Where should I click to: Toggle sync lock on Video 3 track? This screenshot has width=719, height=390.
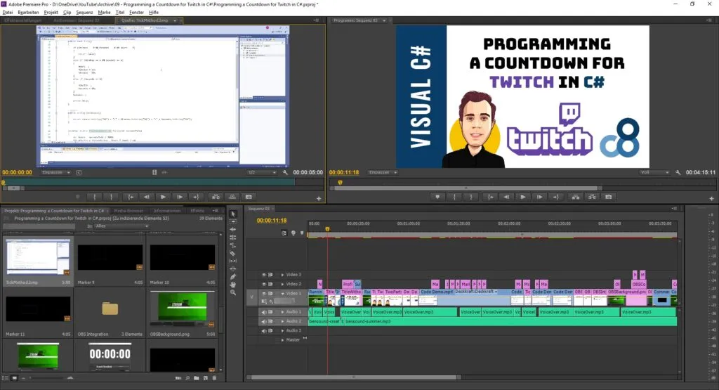270,275
